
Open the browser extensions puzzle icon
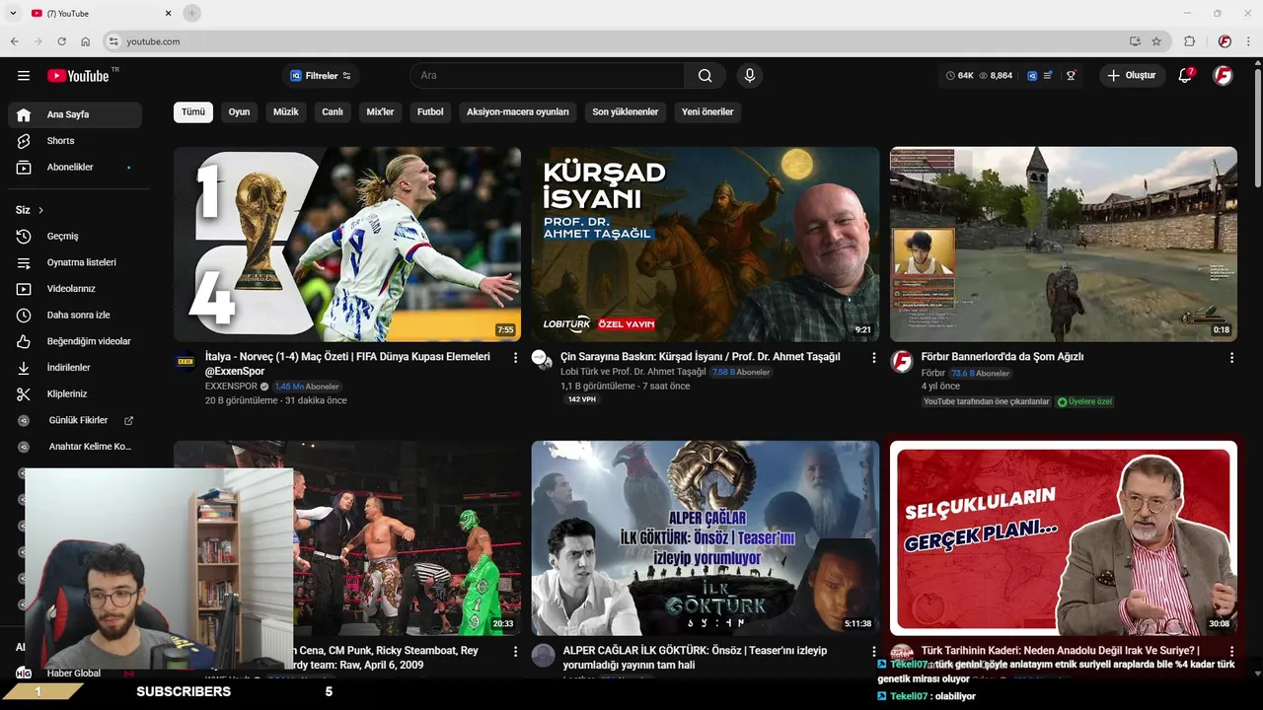coord(1189,41)
